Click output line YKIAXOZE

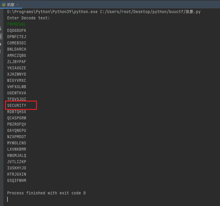(x=17, y=68)
